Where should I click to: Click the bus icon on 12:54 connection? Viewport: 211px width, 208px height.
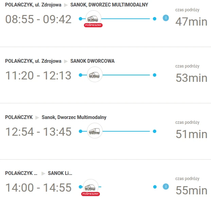point(95,131)
